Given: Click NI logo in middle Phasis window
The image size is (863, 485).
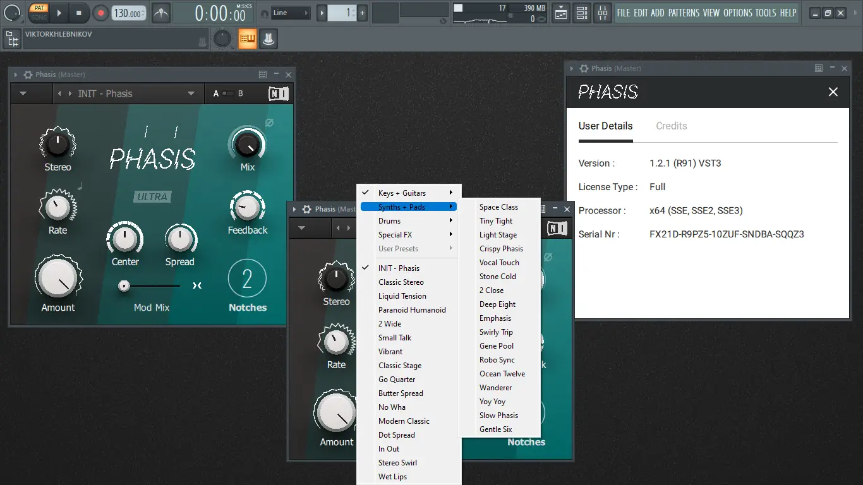Looking at the screenshot, I should (557, 228).
